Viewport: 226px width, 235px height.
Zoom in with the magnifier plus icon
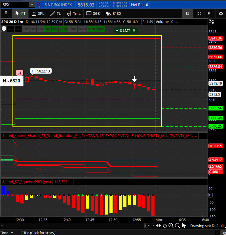[x=171, y=226]
